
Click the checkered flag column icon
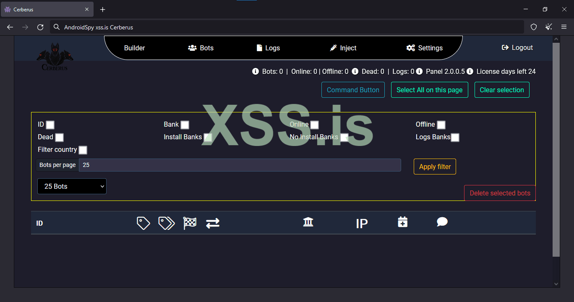pos(190,223)
